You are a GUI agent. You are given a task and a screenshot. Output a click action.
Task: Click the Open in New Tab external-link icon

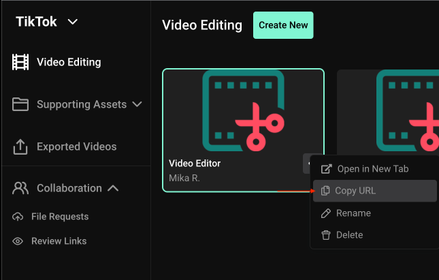pos(326,169)
